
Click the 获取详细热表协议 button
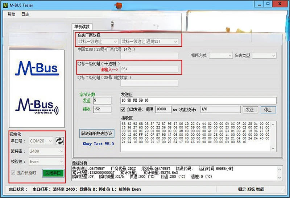(97, 133)
